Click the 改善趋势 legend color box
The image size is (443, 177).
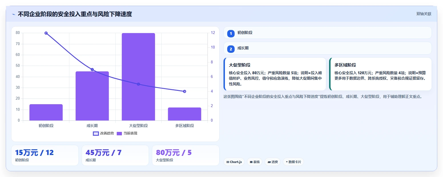point(96,133)
